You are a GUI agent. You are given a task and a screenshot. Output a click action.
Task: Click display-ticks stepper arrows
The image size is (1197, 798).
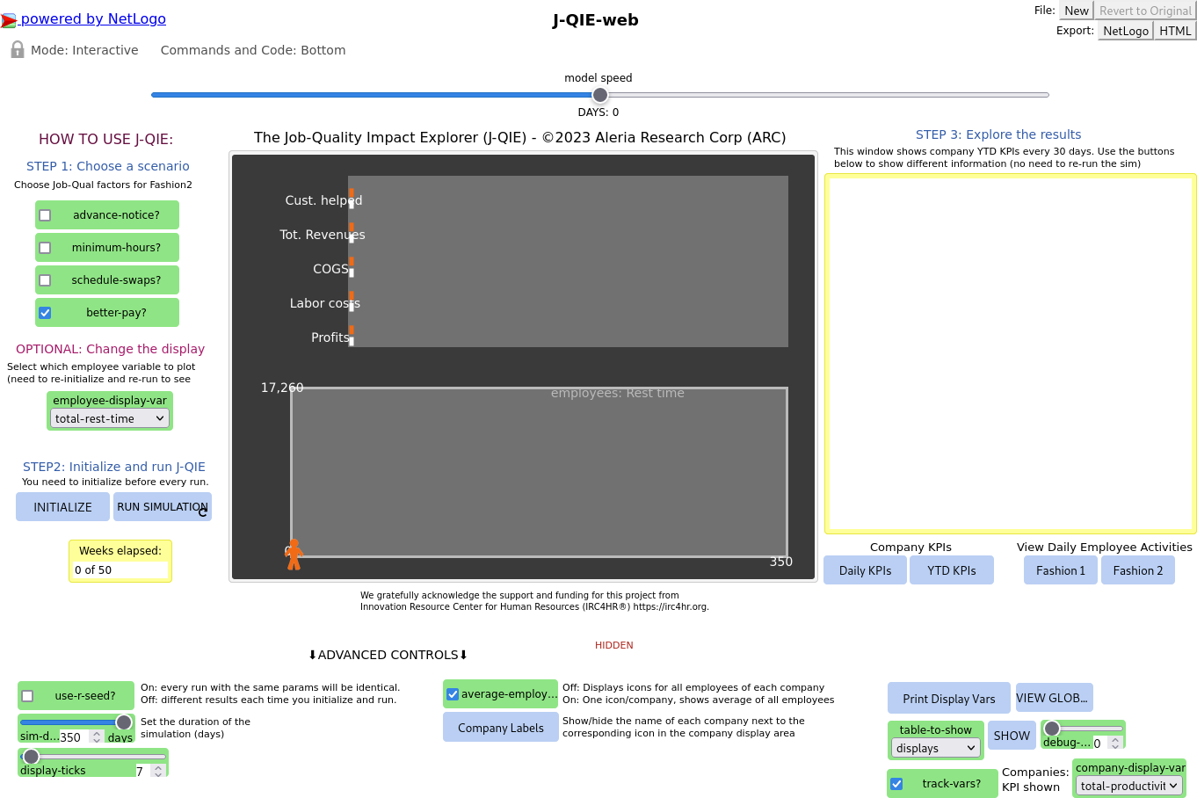click(158, 771)
